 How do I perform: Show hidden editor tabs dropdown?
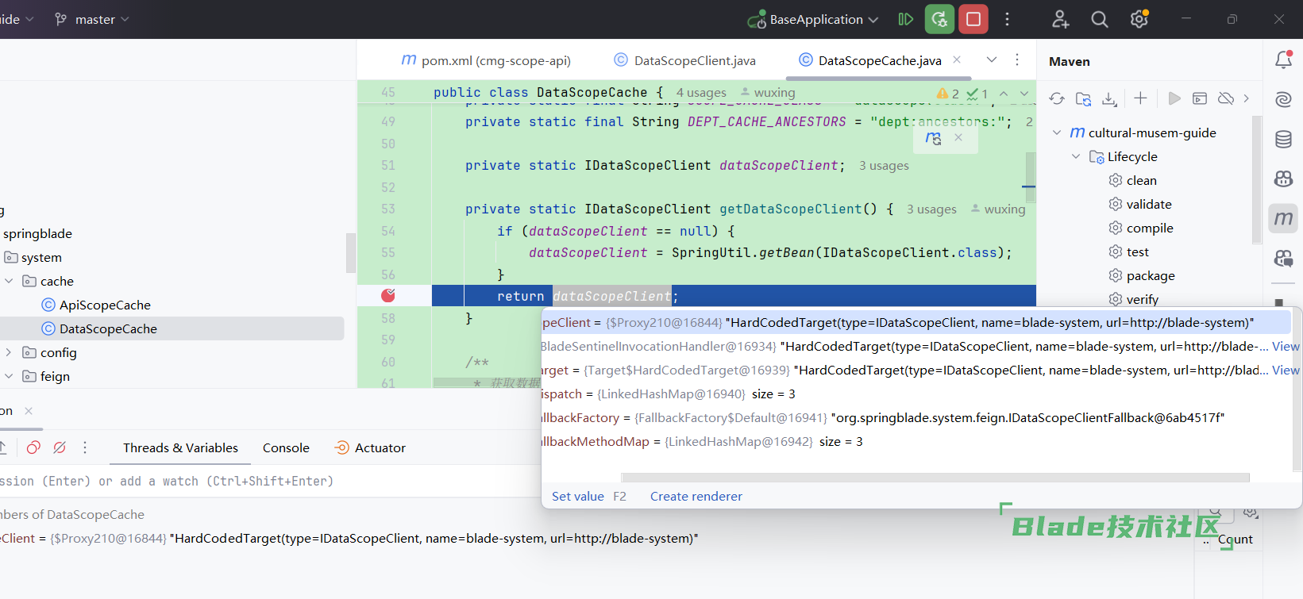coord(992,60)
